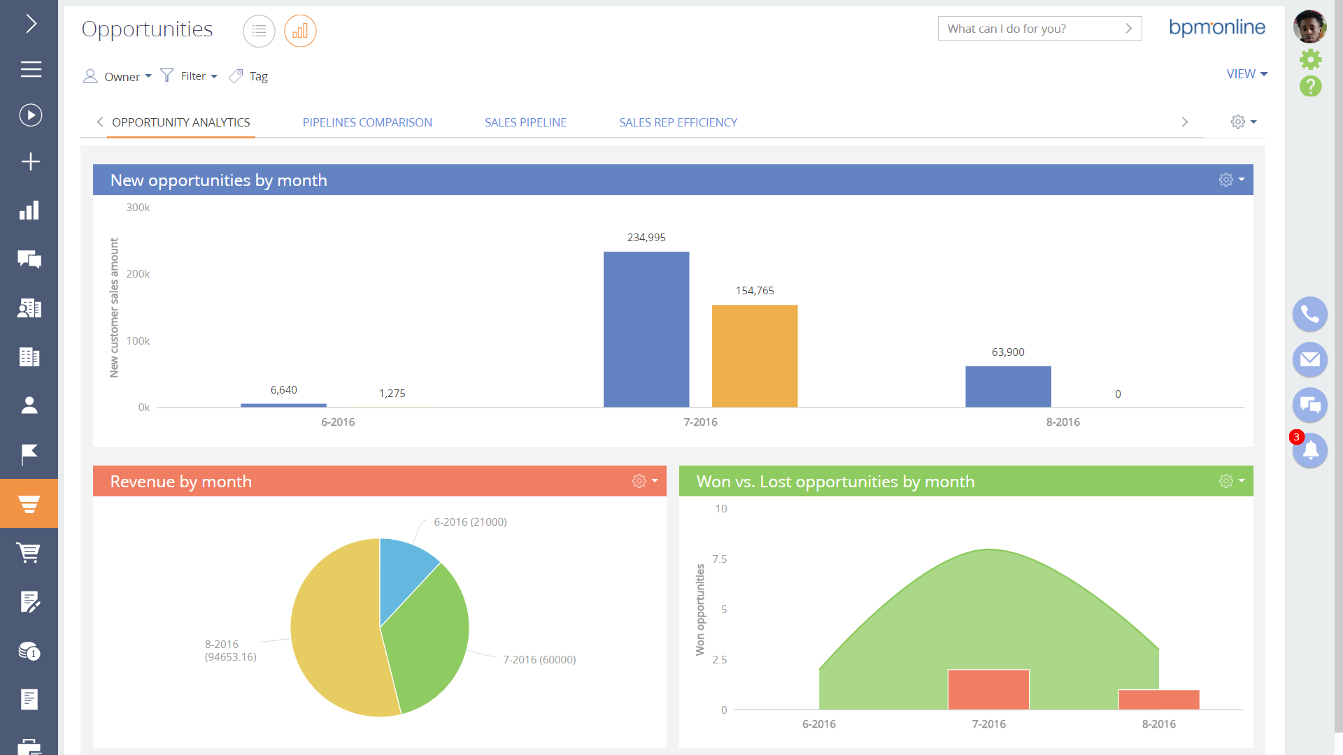Switch to Pipelines Comparison tab
1343x755 pixels.
coord(367,122)
